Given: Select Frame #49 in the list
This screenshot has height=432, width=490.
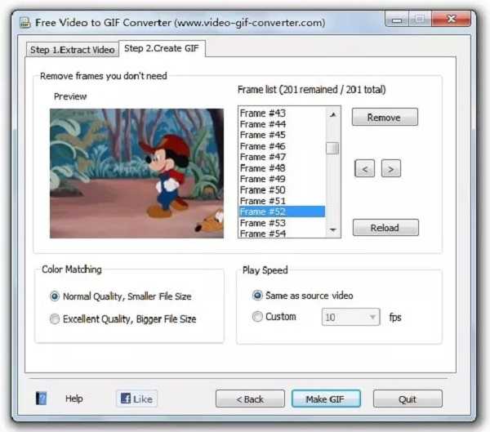Looking at the screenshot, I should click(283, 179).
